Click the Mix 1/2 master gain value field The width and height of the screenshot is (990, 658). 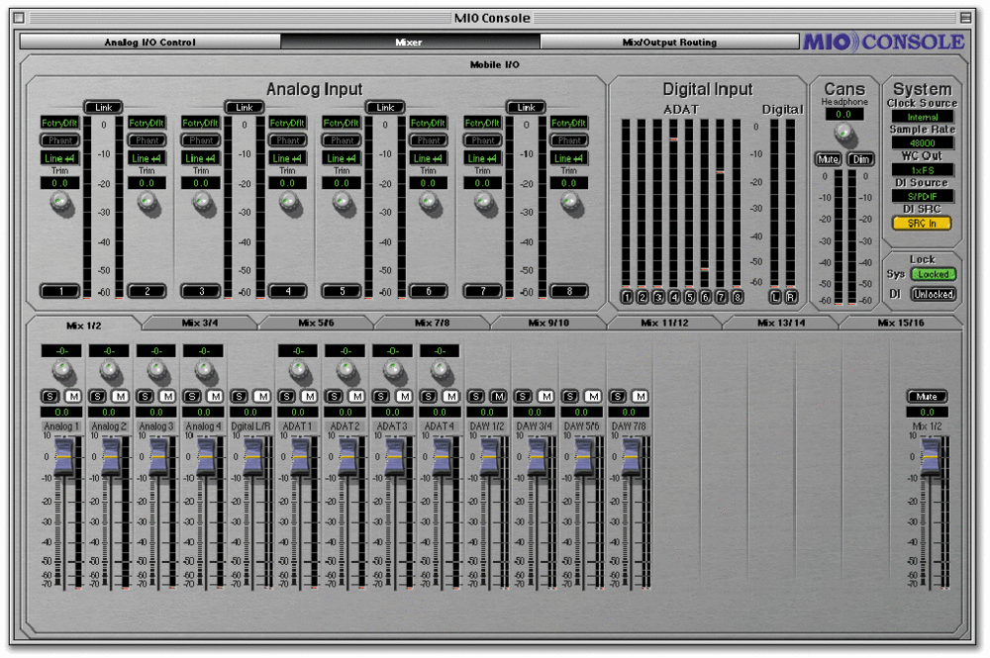[x=927, y=412]
